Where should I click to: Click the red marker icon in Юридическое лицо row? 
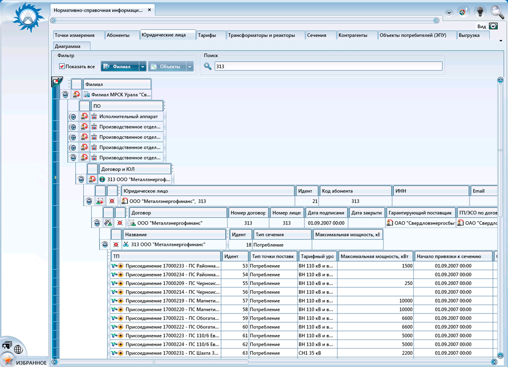coord(112,202)
